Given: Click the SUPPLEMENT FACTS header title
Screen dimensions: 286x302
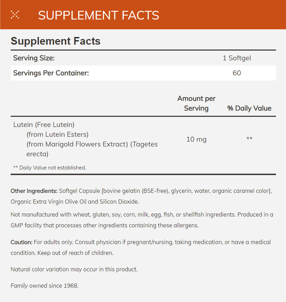Looking at the screenshot, I should [x=99, y=15].
